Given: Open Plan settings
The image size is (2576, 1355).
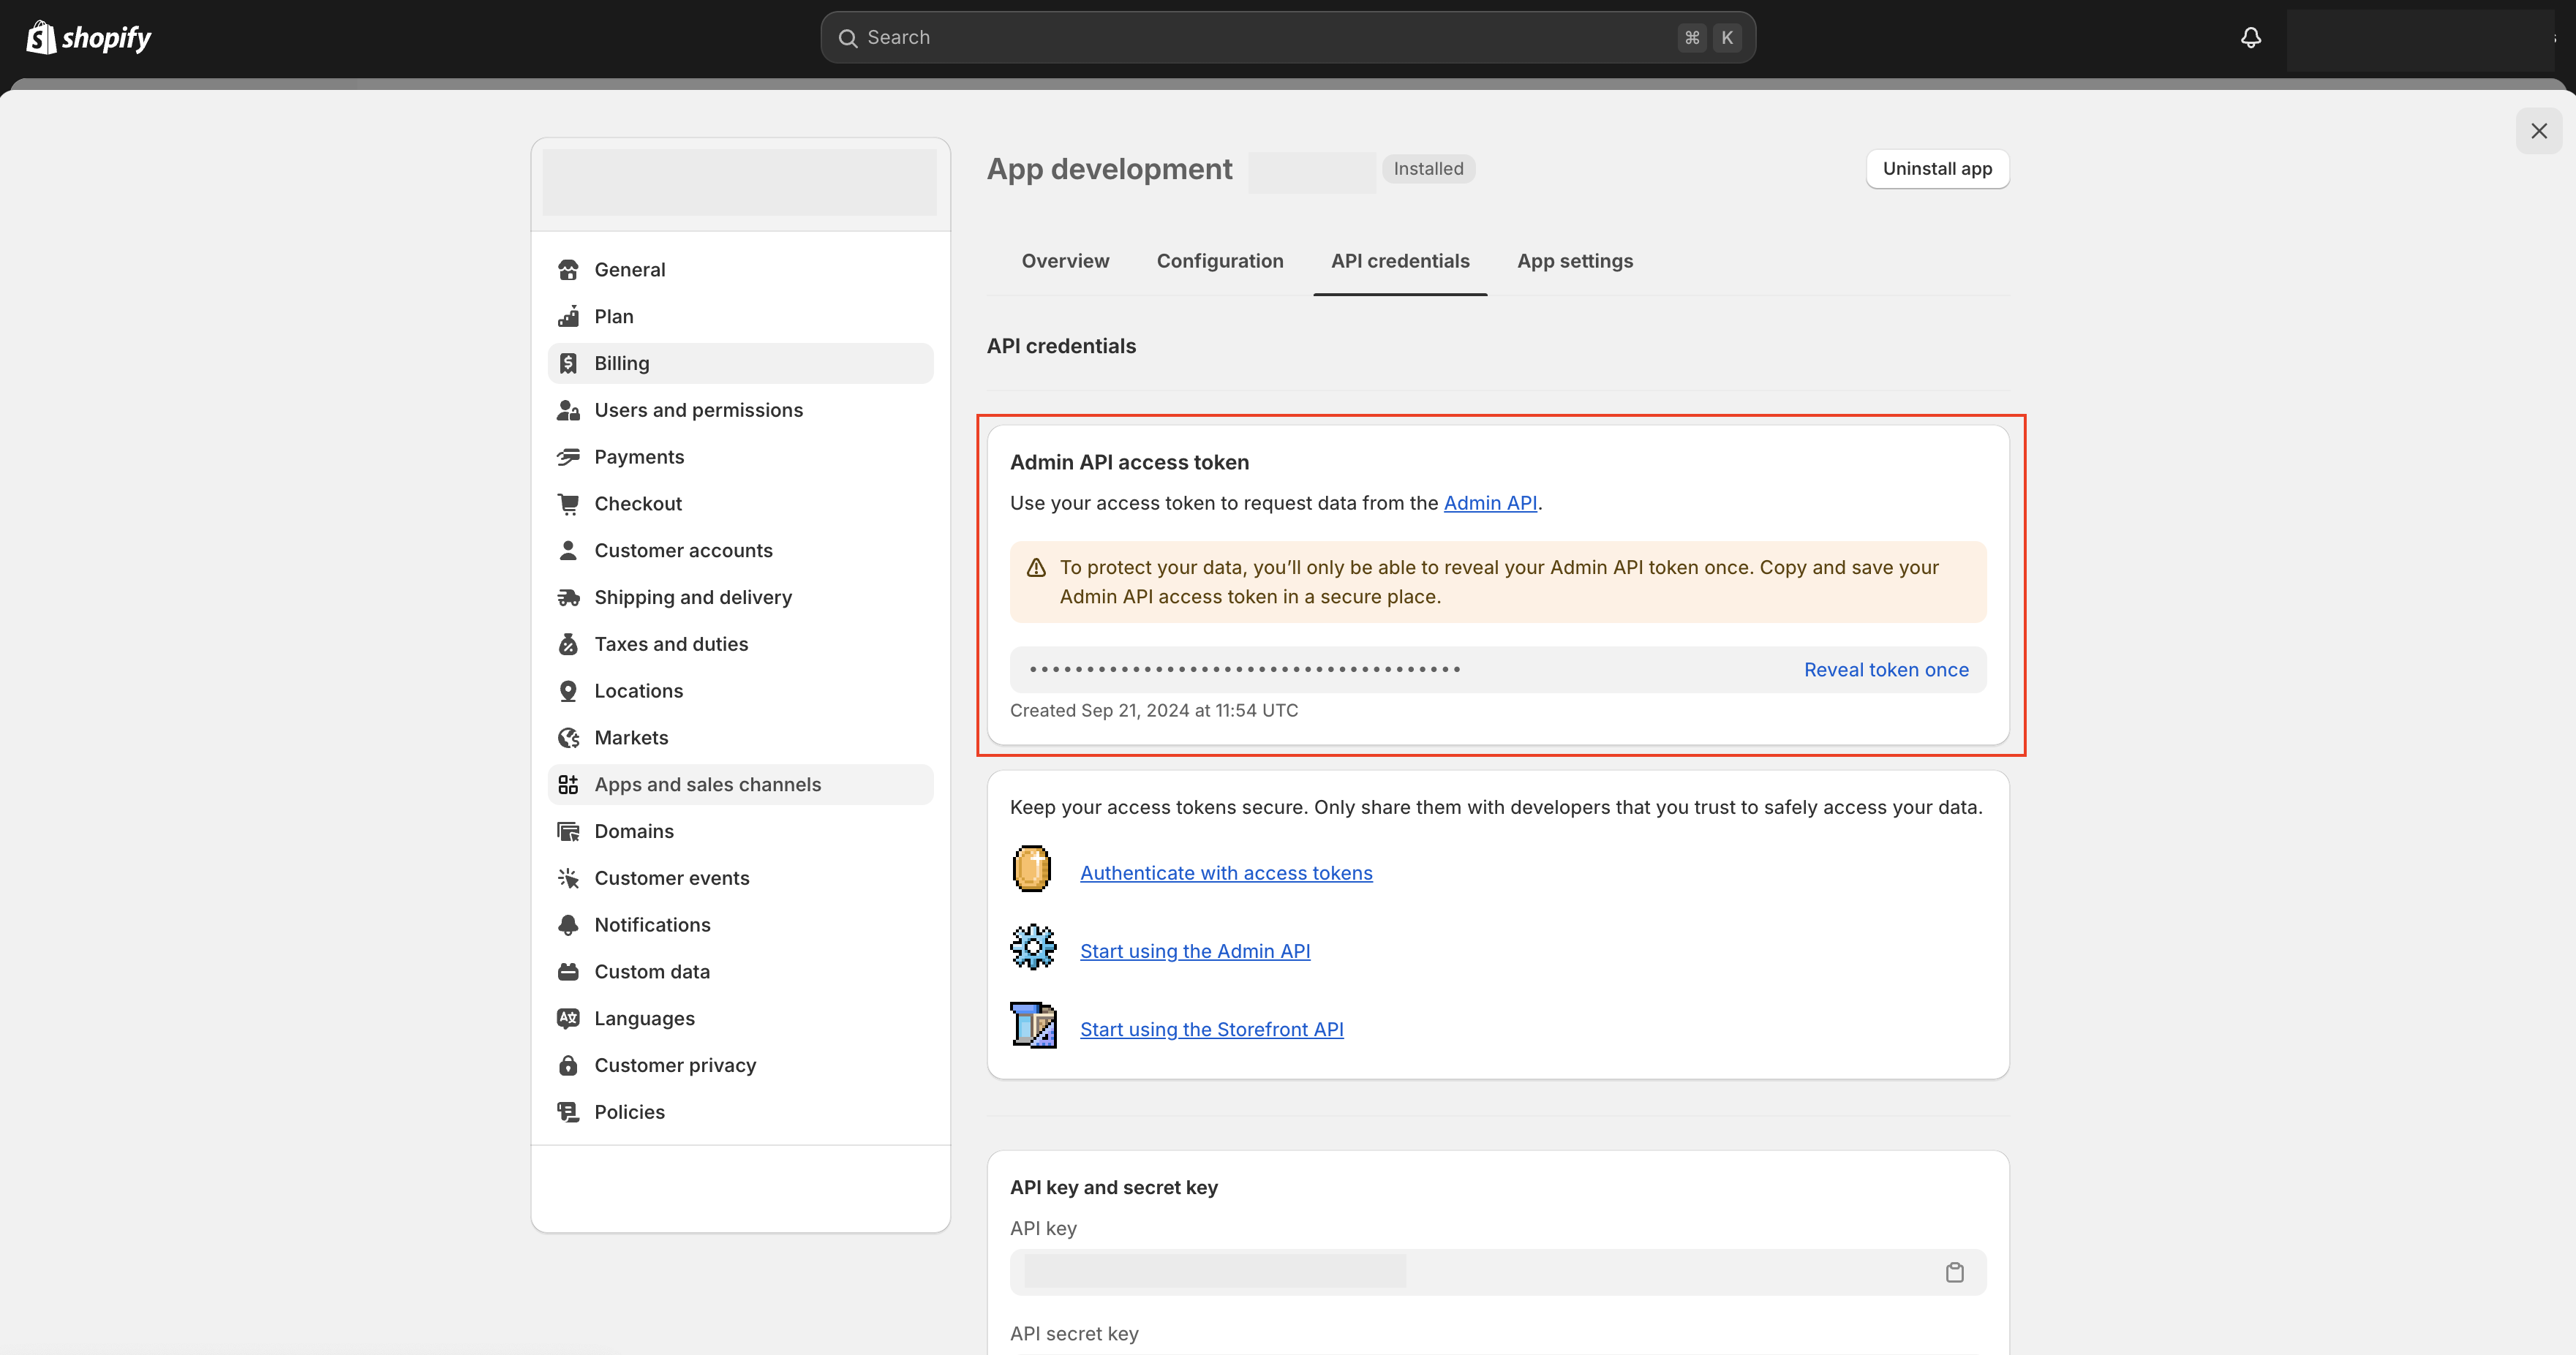Looking at the screenshot, I should [x=740, y=317].
